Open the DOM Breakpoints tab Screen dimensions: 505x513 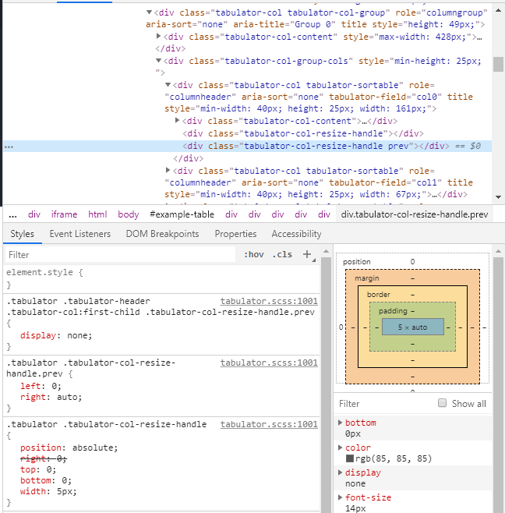163,234
